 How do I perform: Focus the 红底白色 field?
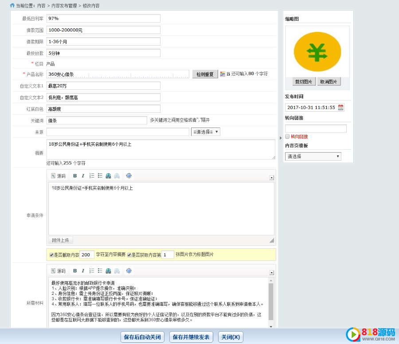[x=103, y=109]
